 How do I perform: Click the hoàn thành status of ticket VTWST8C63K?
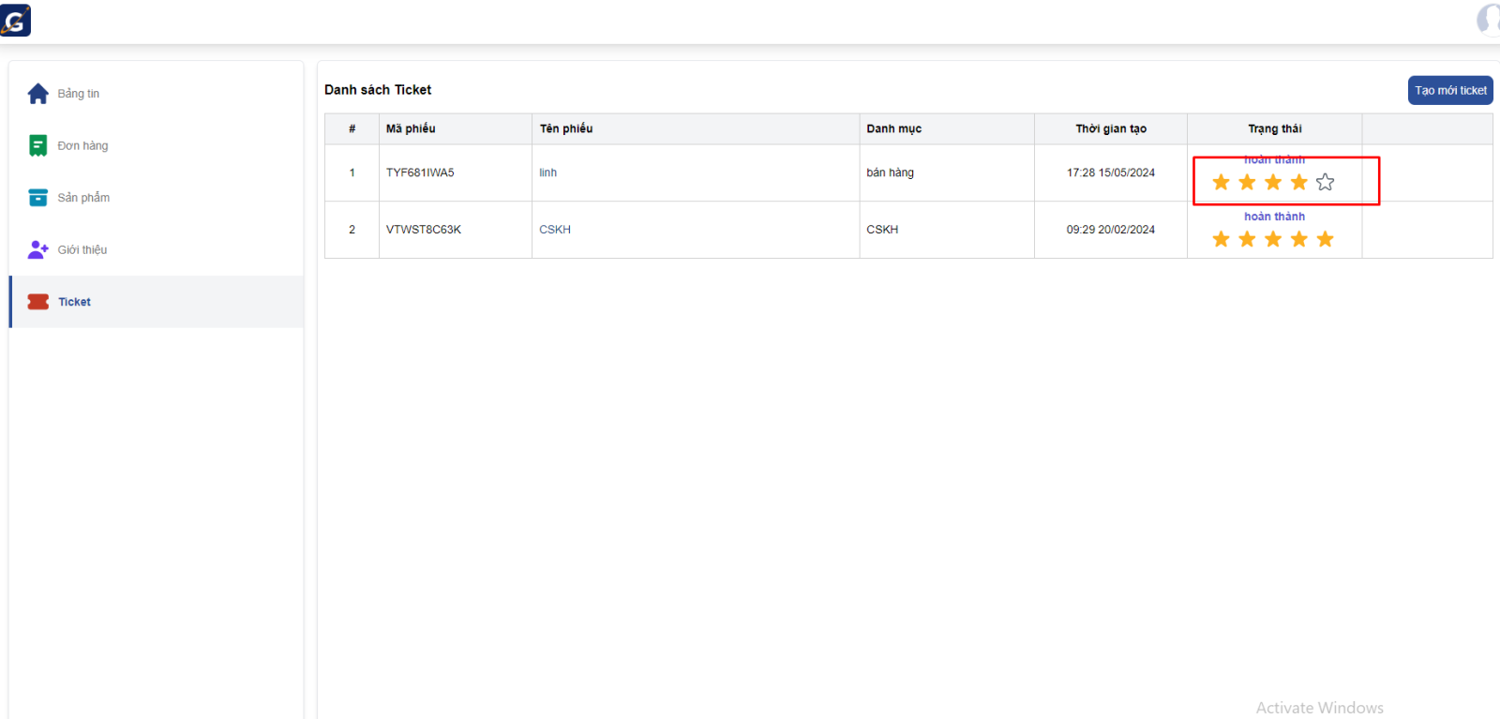coord(1274,217)
